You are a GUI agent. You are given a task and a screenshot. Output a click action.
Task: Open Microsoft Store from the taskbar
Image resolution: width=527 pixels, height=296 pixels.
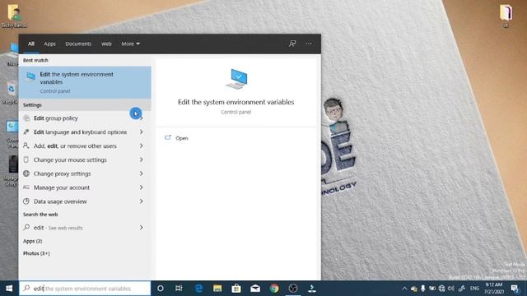236,289
